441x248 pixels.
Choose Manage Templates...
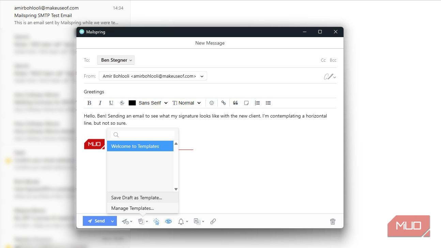(x=143, y=208)
